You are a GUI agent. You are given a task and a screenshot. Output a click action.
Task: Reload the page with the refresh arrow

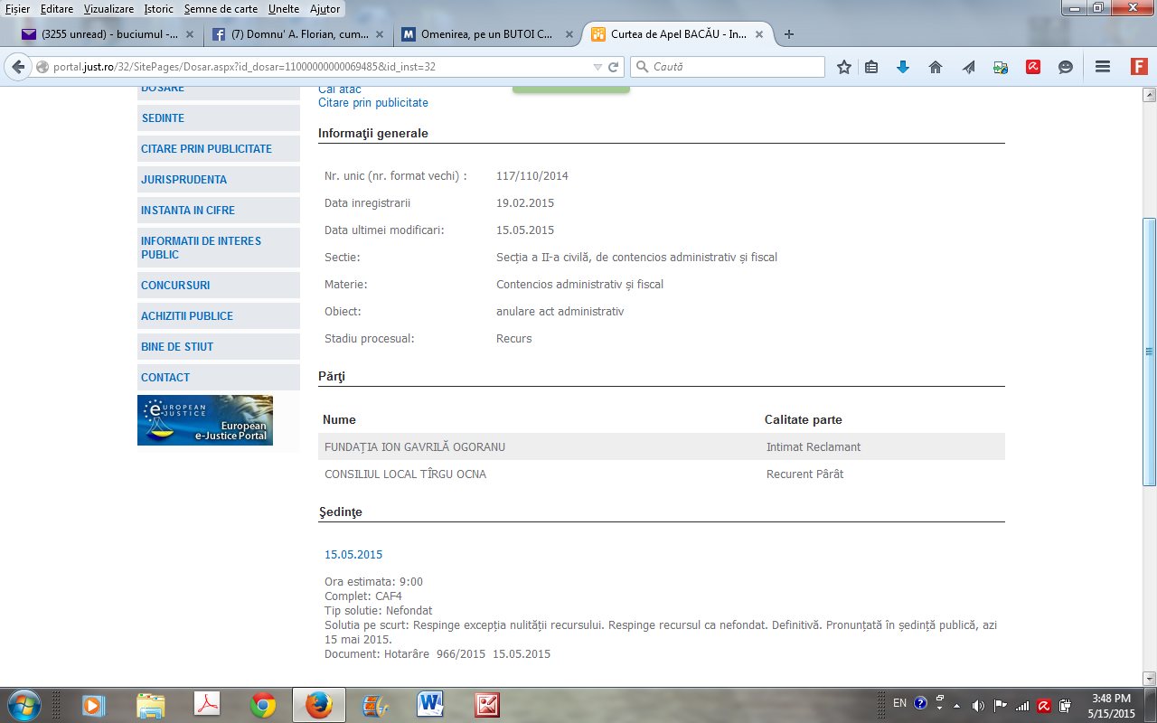point(613,67)
